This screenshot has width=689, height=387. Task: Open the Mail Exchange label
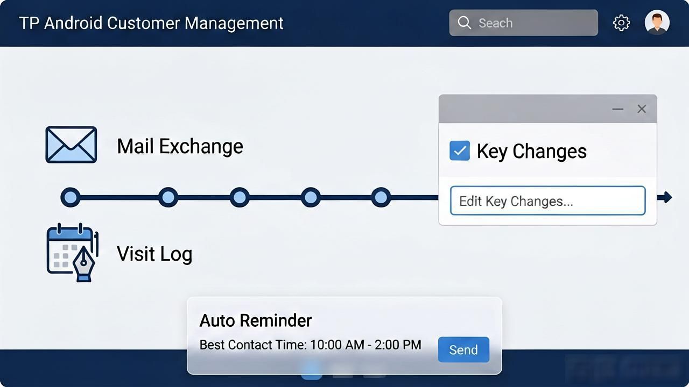click(x=180, y=146)
